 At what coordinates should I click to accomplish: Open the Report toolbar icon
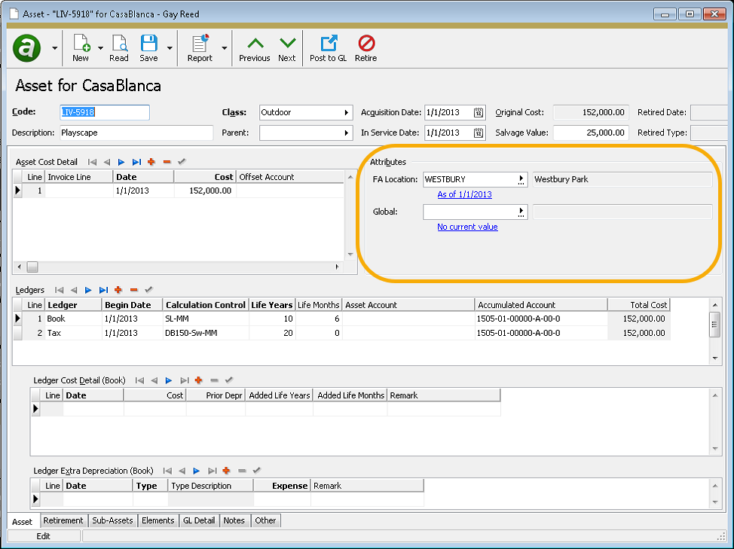(200, 45)
